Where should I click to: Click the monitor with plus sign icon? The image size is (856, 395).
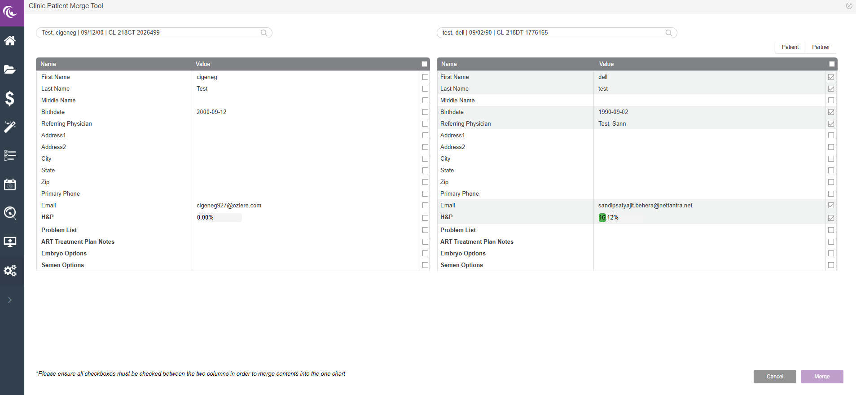(x=10, y=242)
